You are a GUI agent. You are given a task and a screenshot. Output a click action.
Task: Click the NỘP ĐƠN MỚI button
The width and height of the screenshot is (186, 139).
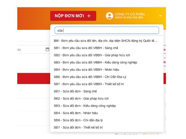(73, 16)
